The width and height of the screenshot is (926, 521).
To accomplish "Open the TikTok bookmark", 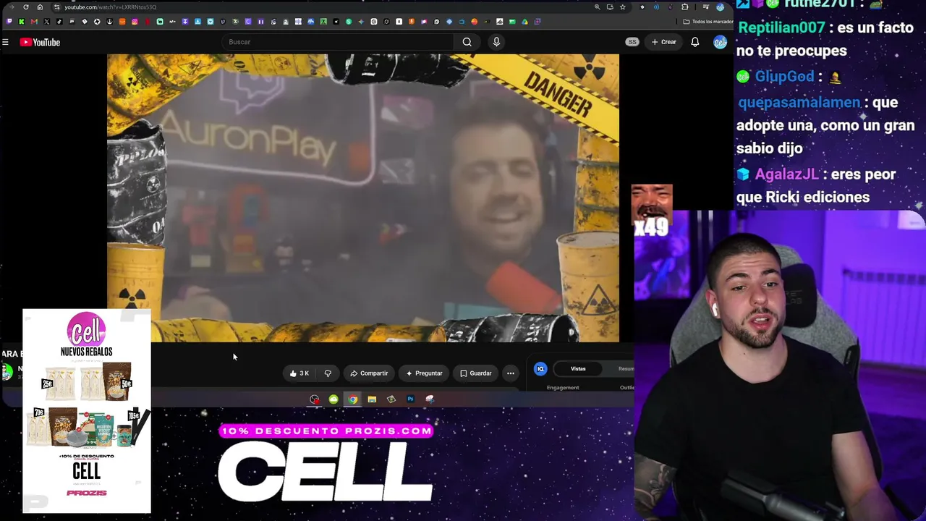I will [x=59, y=22].
